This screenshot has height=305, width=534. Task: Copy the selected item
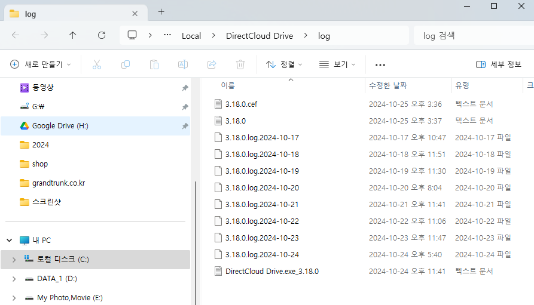(x=126, y=64)
